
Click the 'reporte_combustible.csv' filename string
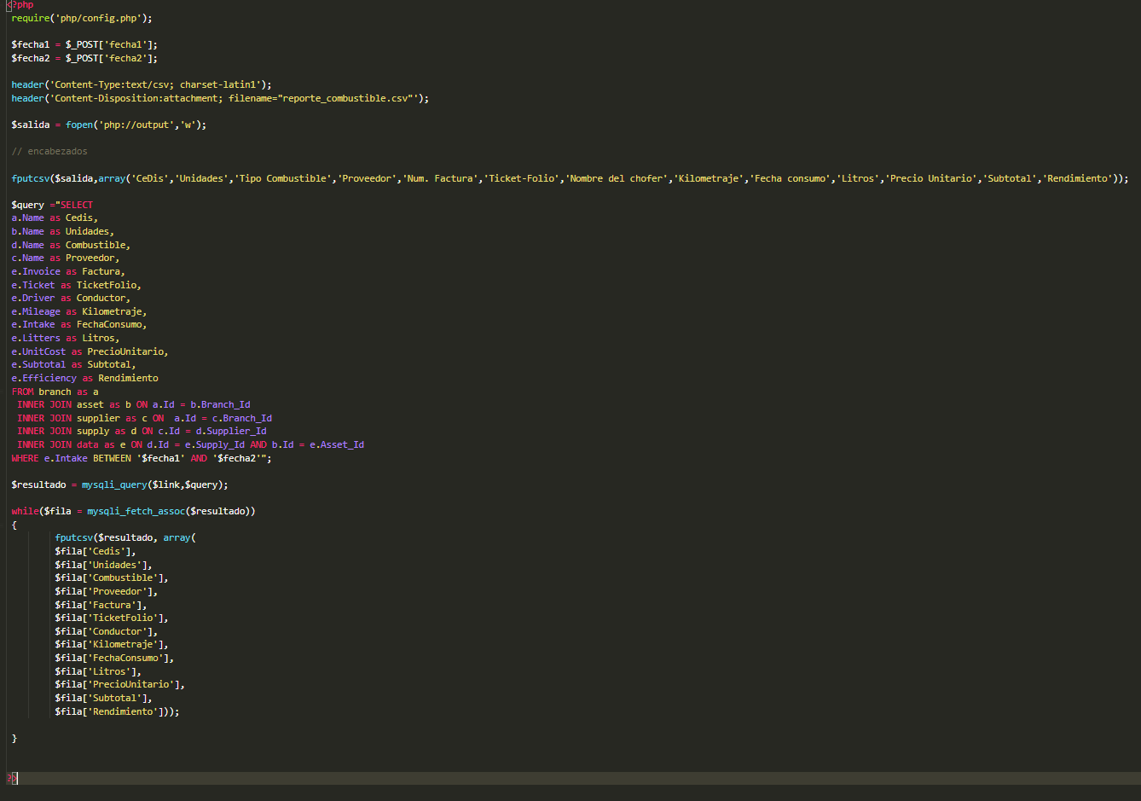click(345, 98)
